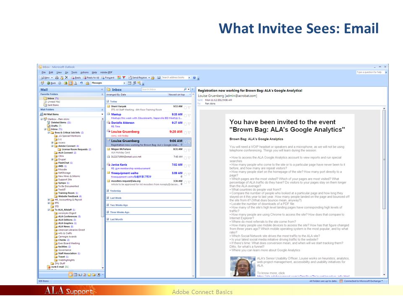Open Notes view yellow icon
This screenshot has width=403, height=302.
(x=89, y=275)
